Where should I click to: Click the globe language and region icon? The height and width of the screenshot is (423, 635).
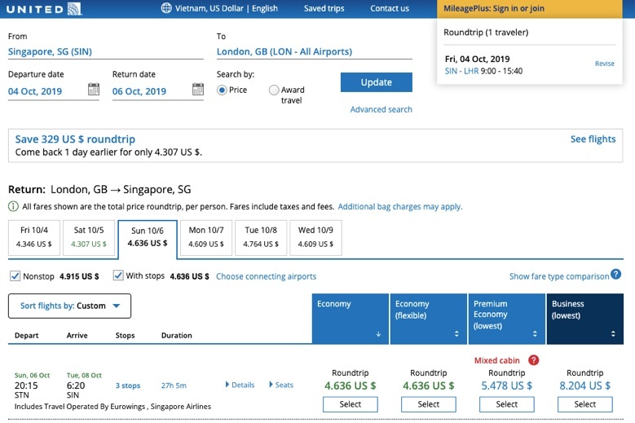(x=167, y=8)
